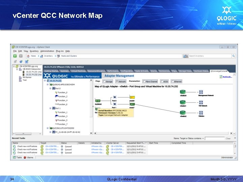
Task: Switch to the QConvergeConsole tab
Action: [x=219, y=71]
